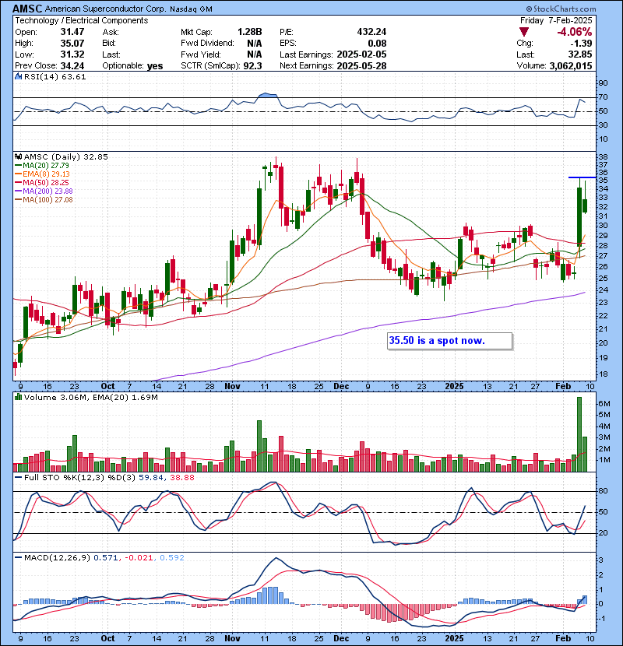This screenshot has height=646, width=623.
Task: Select the Open value 31.47
Action: (72, 32)
